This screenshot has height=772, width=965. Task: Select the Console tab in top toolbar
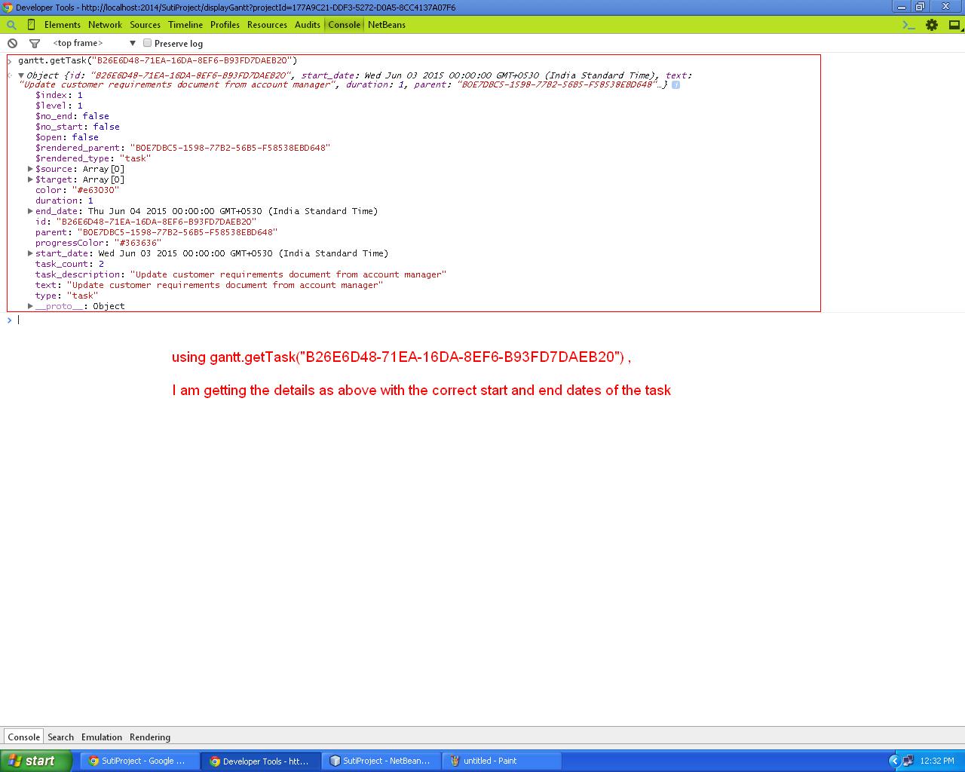[344, 25]
